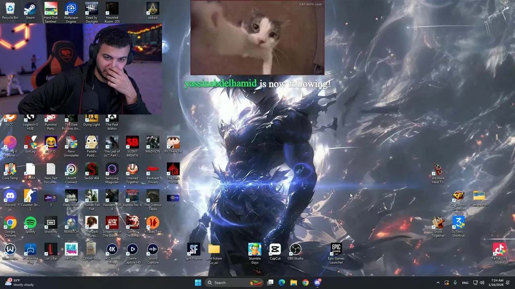The width and height of the screenshot is (515, 289).
Task: Open the Wootility shortcut
Action: pos(51,225)
